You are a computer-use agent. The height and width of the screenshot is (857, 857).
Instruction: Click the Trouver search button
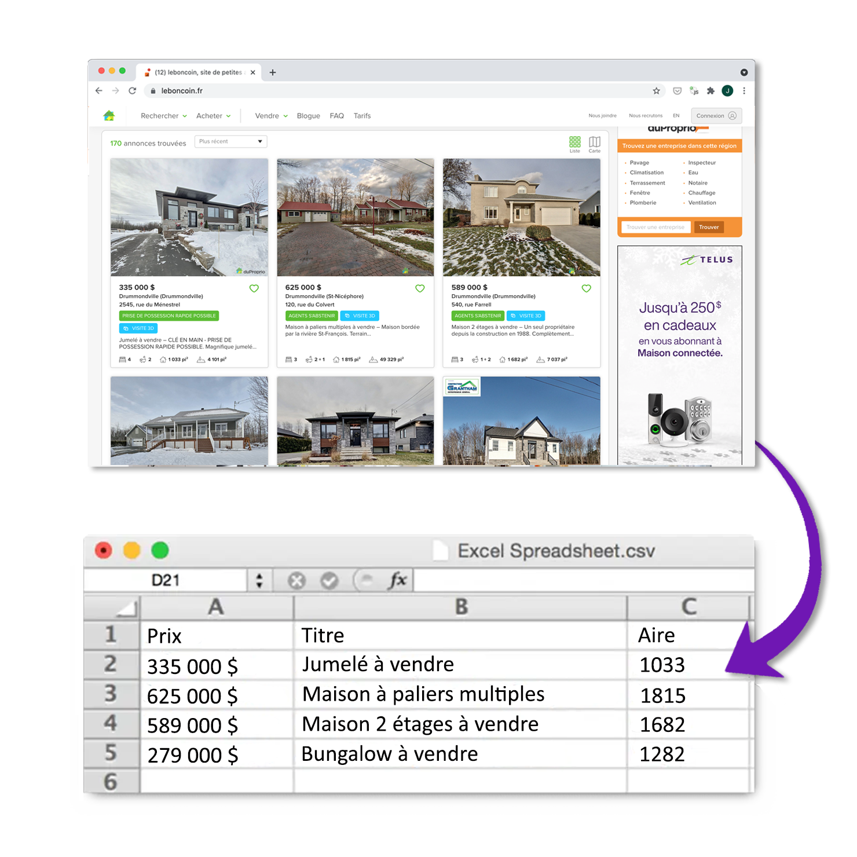(x=709, y=227)
